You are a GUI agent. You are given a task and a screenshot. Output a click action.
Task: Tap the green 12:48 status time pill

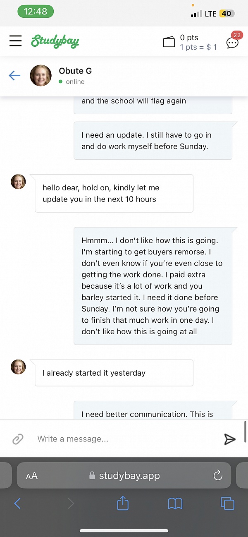coord(36,12)
